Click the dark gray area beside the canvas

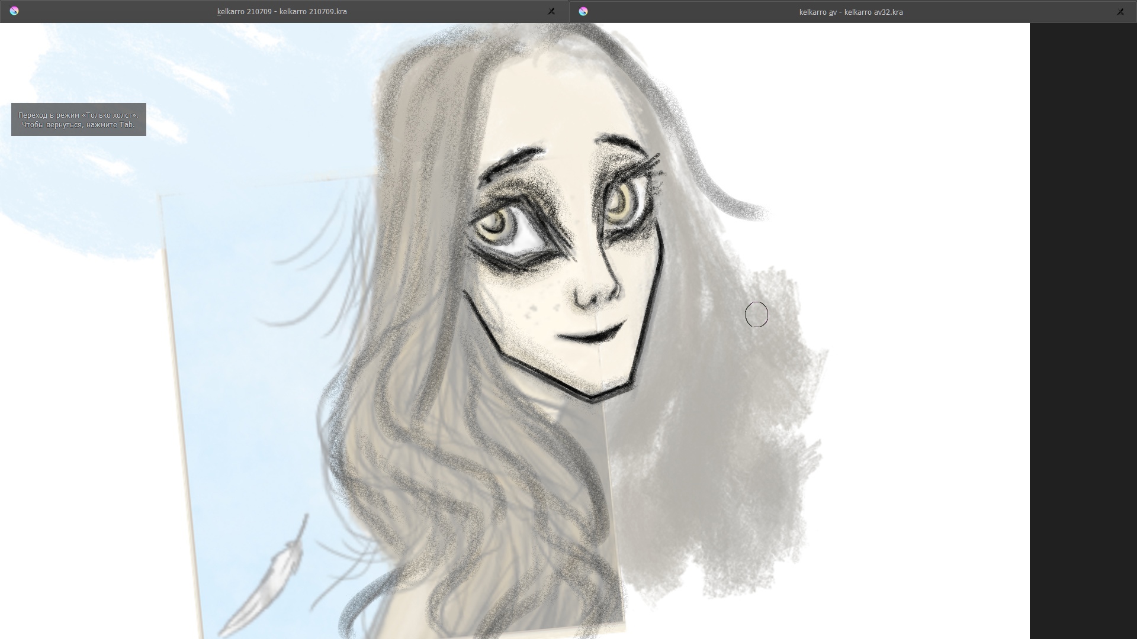point(1083,331)
